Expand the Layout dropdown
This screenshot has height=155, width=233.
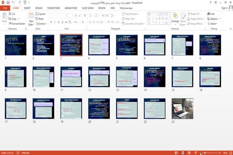41,14
